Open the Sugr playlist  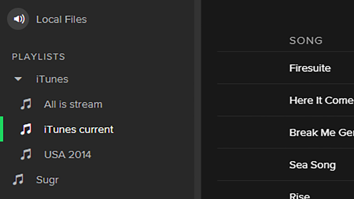click(x=47, y=180)
